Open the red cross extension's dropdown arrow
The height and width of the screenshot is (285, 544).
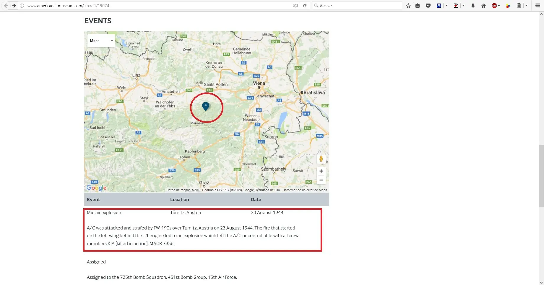[464, 6]
